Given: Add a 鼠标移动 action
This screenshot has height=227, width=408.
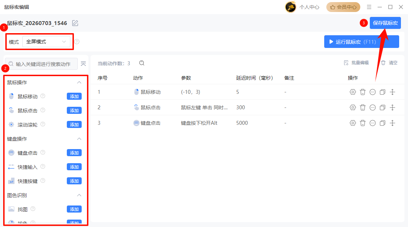Looking at the screenshot, I should click(x=74, y=97).
